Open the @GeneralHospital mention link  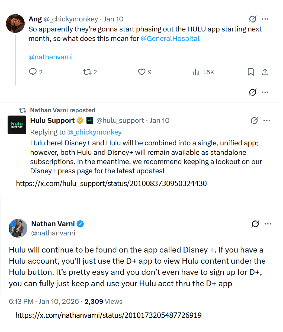click(x=170, y=39)
